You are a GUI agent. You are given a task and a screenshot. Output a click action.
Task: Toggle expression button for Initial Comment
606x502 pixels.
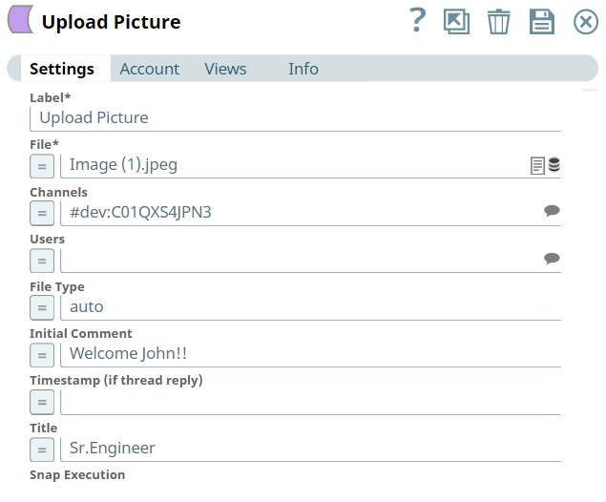(x=42, y=355)
